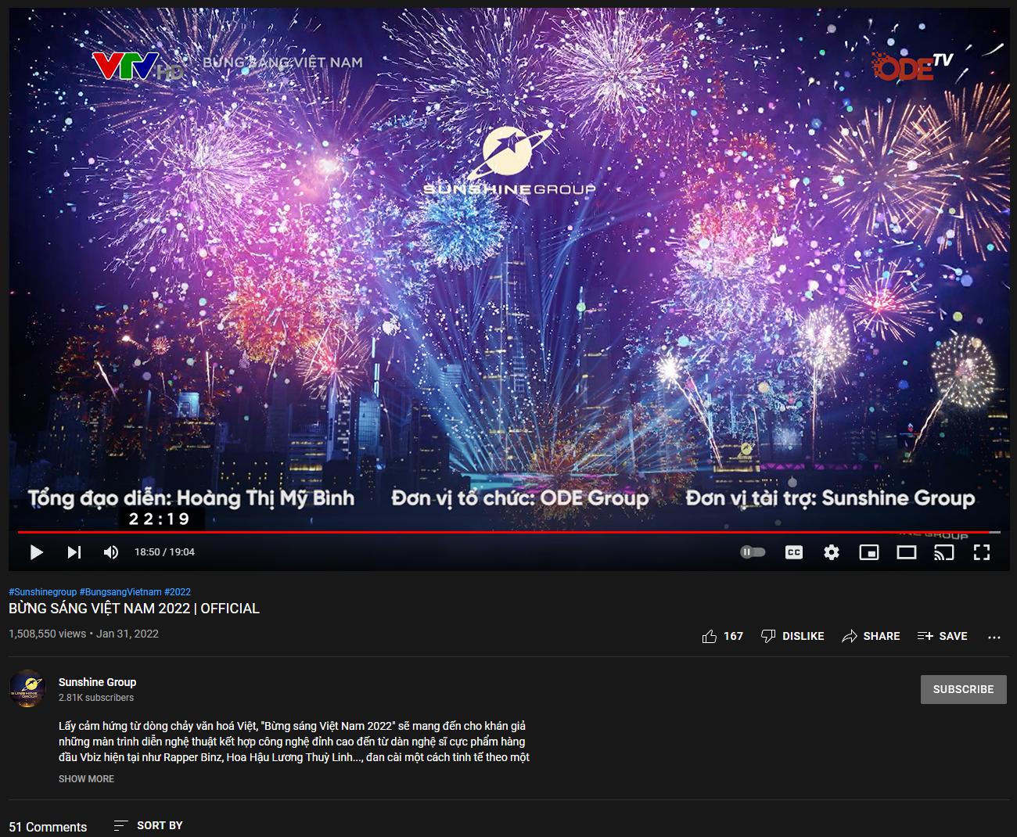Subscribe to Sunshine Group channel

(x=963, y=689)
